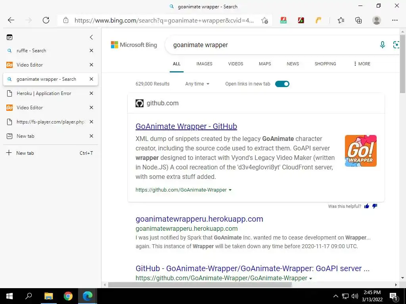Open the profile avatar menu
Image resolution: width=406 pixels, height=304 pixels.
pos(377,20)
